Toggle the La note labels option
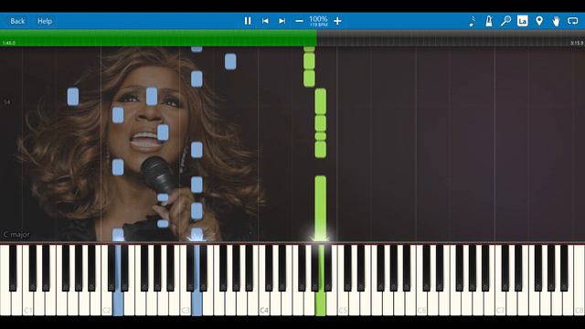The image size is (585, 329). [522, 21]
